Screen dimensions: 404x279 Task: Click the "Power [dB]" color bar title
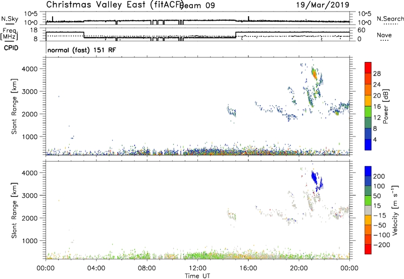(386, 106)
